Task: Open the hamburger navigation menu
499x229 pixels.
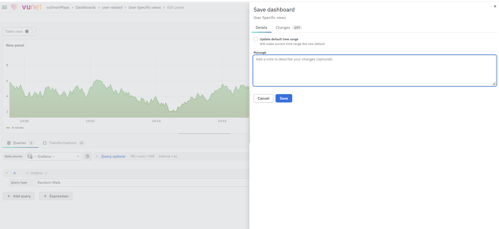Action: [x=4, y=7]
